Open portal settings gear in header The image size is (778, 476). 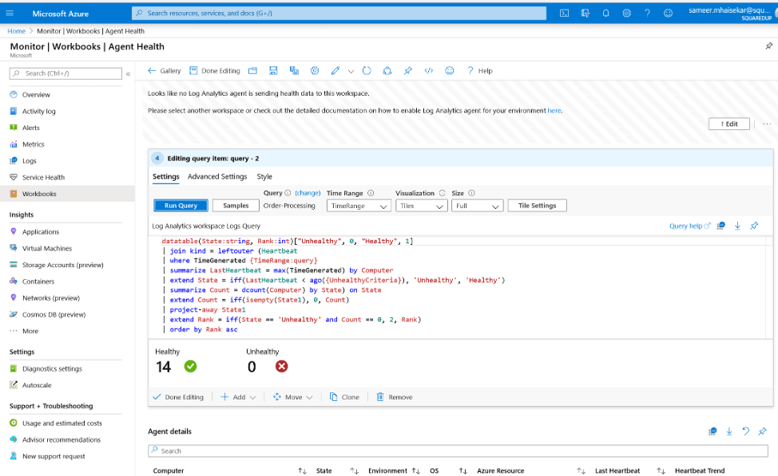point(627,14)
